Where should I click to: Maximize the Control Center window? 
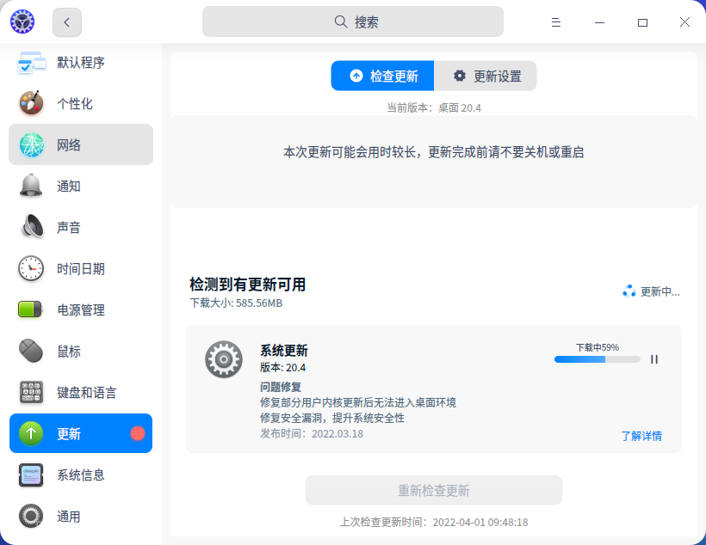click(642, 22)
